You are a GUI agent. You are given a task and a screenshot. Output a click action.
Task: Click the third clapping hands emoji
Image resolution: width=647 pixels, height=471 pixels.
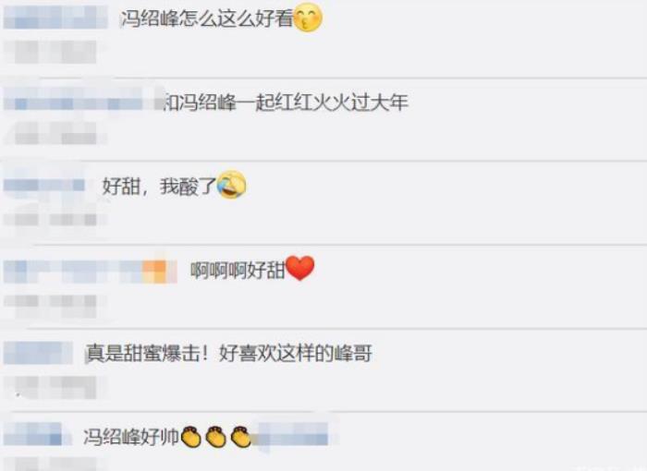(x=240, y=437)
